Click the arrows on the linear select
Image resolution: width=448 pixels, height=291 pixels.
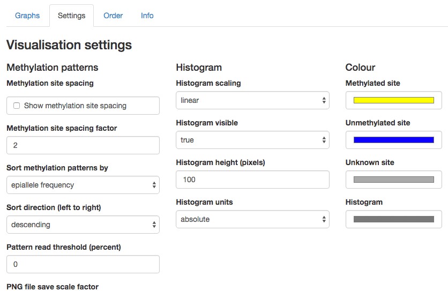coord(324,100)
